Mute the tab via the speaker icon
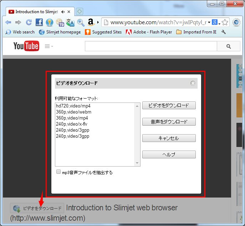 click(x=63, y=12)
